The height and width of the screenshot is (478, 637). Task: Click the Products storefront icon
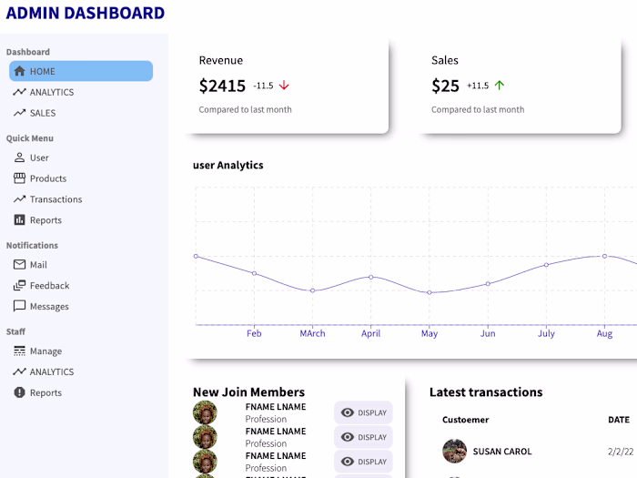19,178
